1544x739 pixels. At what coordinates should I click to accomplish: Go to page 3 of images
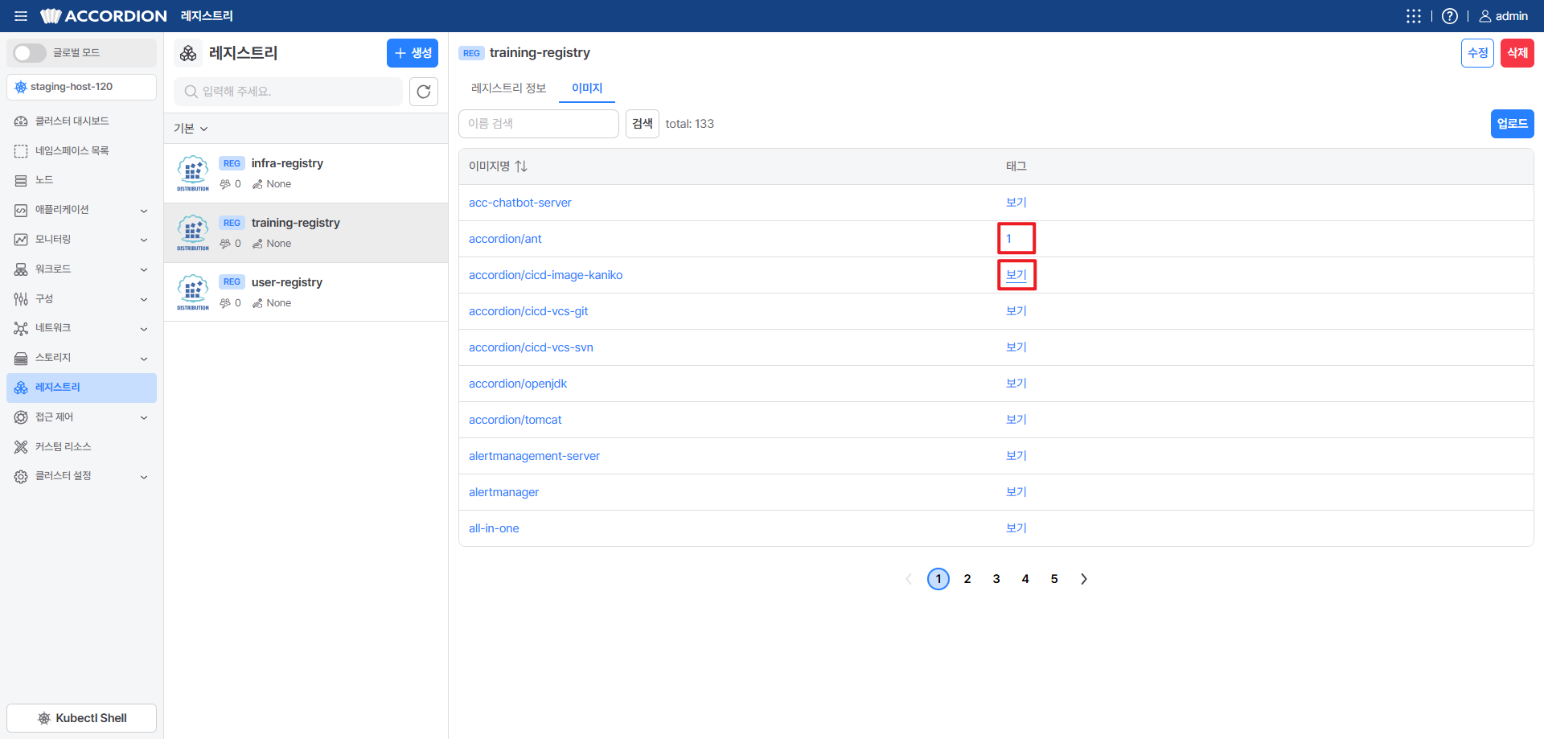[x=996, y=579]
